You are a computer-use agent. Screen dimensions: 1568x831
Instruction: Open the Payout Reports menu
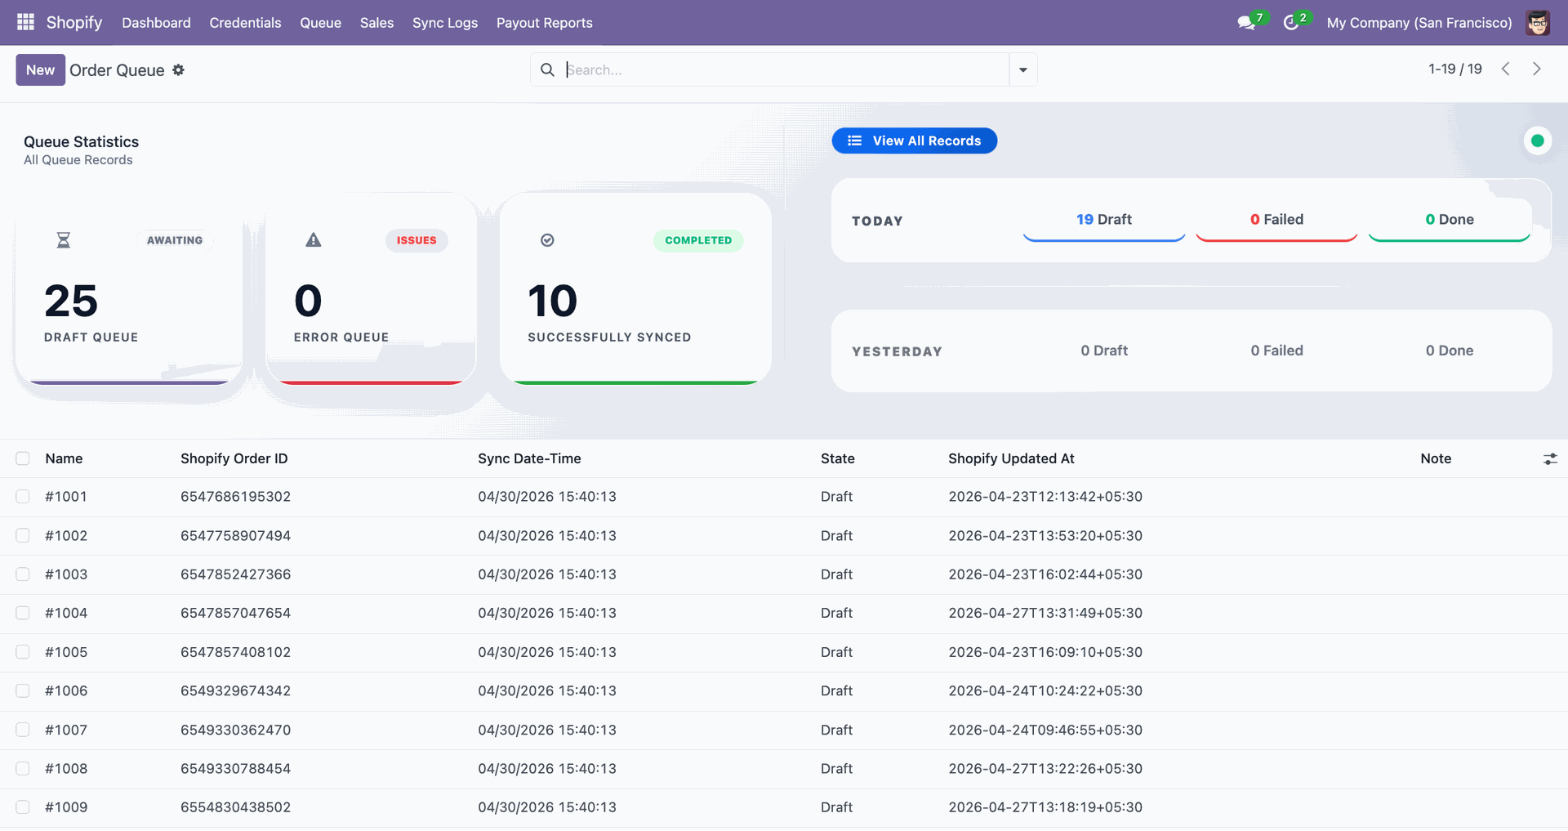point(545,23)
